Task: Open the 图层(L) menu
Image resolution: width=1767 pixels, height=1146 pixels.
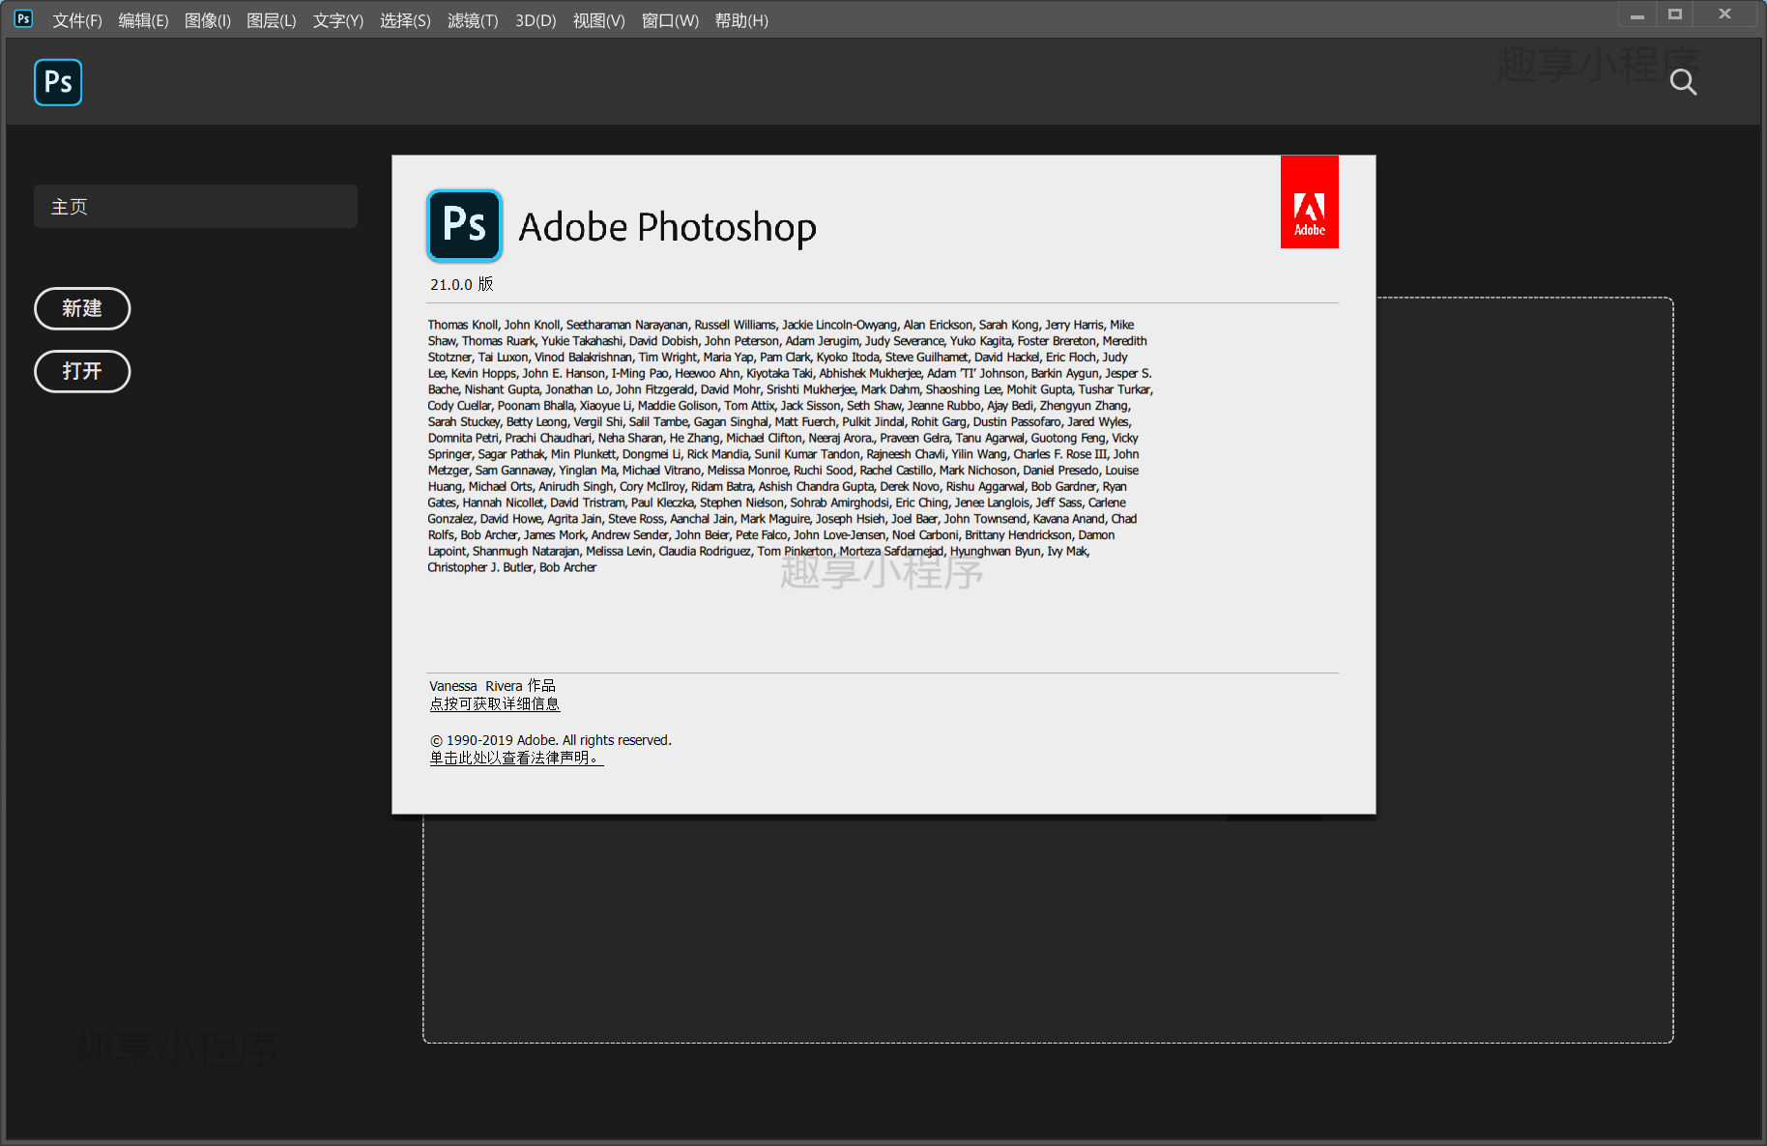Action: pos(272,20)
